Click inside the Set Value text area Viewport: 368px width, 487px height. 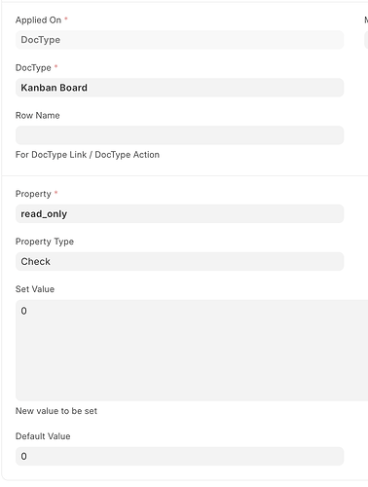click(192, 351)
